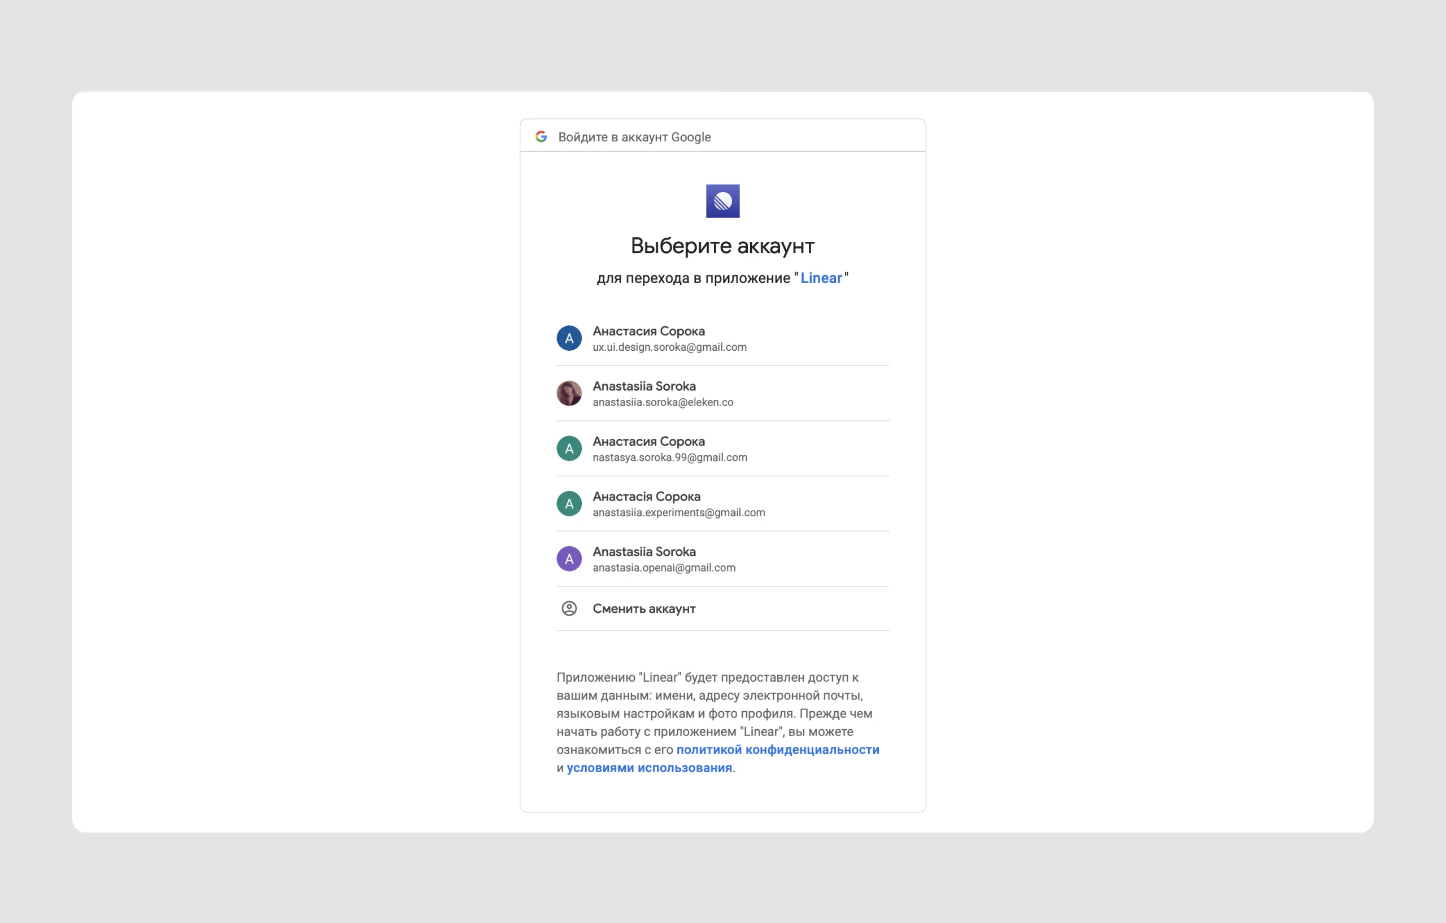Click the Linear app logo icon

coord(722,202)
